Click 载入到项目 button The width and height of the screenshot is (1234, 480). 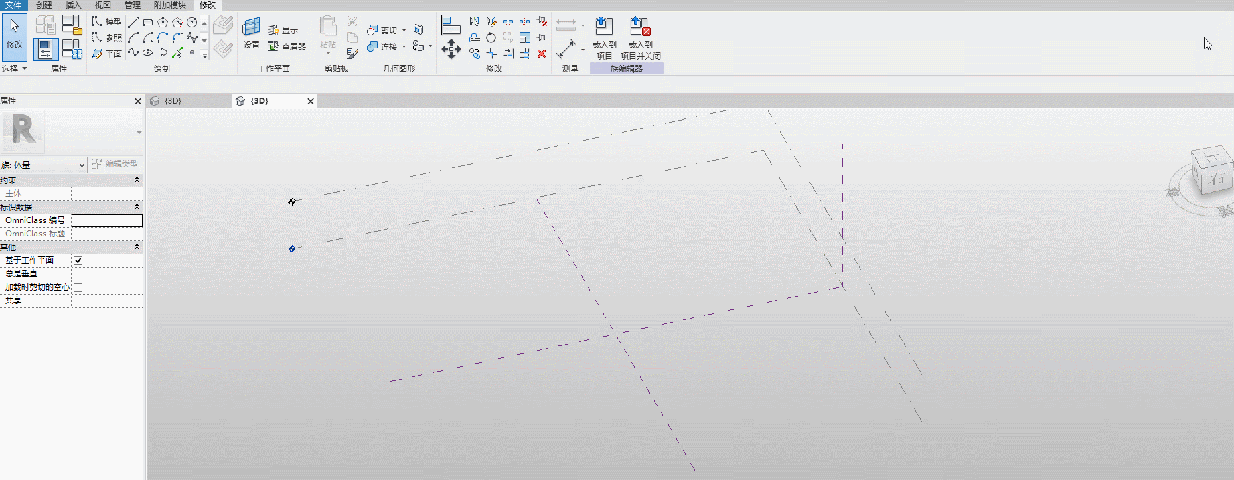click(x=604, y=38)
